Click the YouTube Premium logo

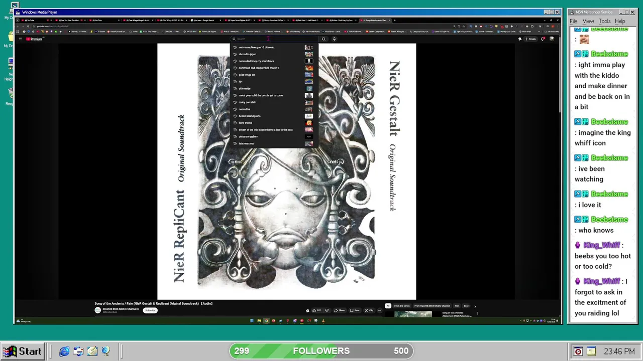pyautogui.click(x=35, y=39)
